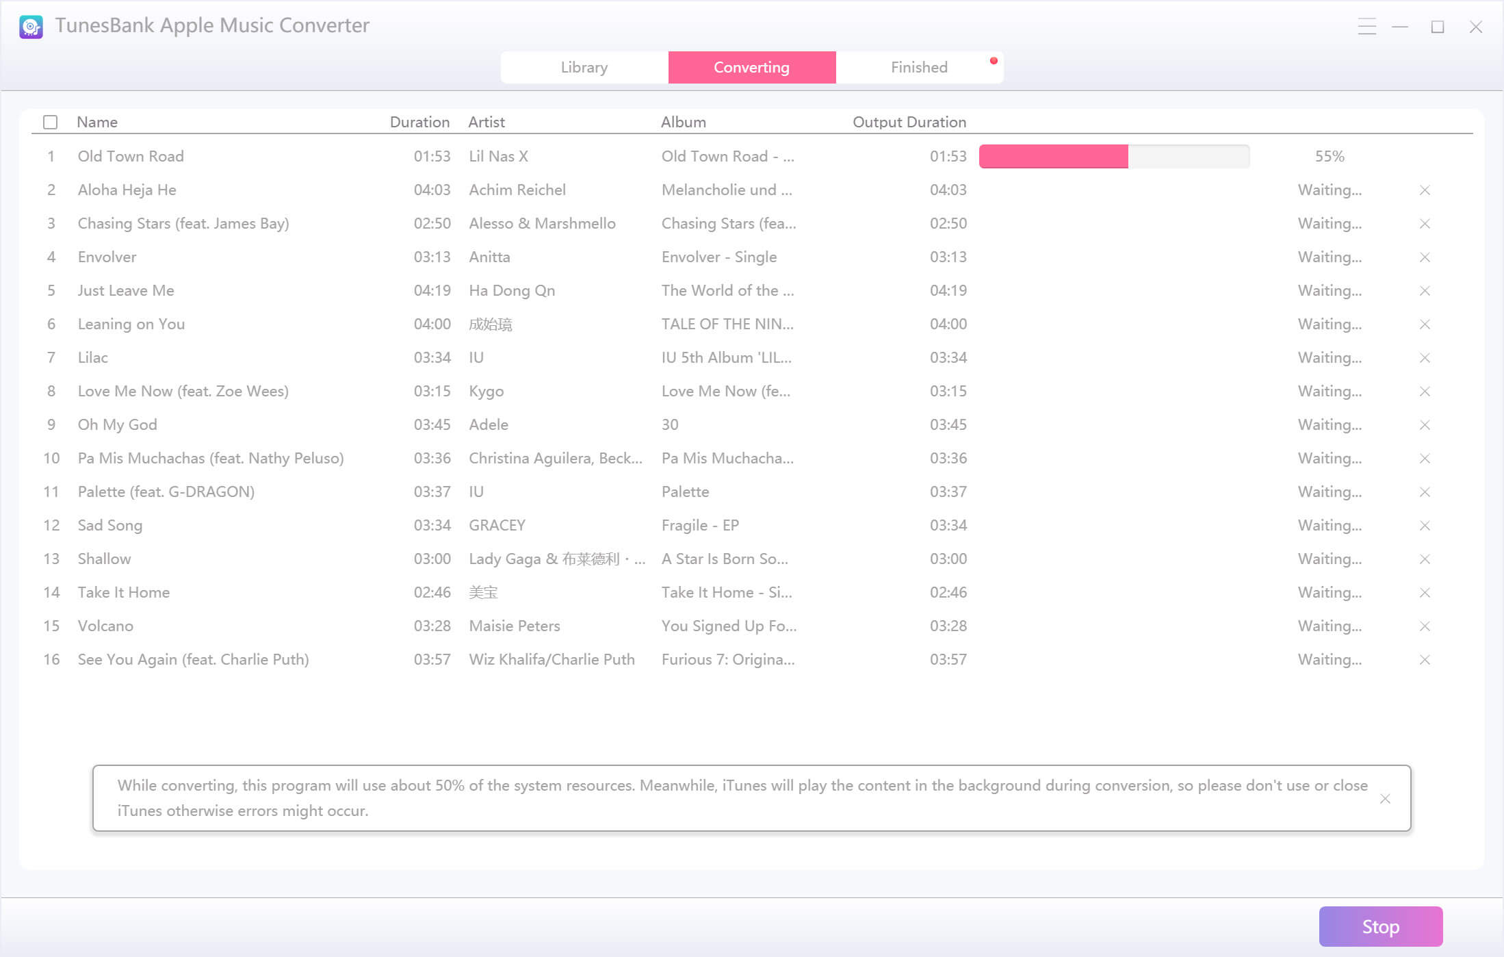Click artist name Anitta
This screenshot has height=957, width=1504.
click(490, 257)
